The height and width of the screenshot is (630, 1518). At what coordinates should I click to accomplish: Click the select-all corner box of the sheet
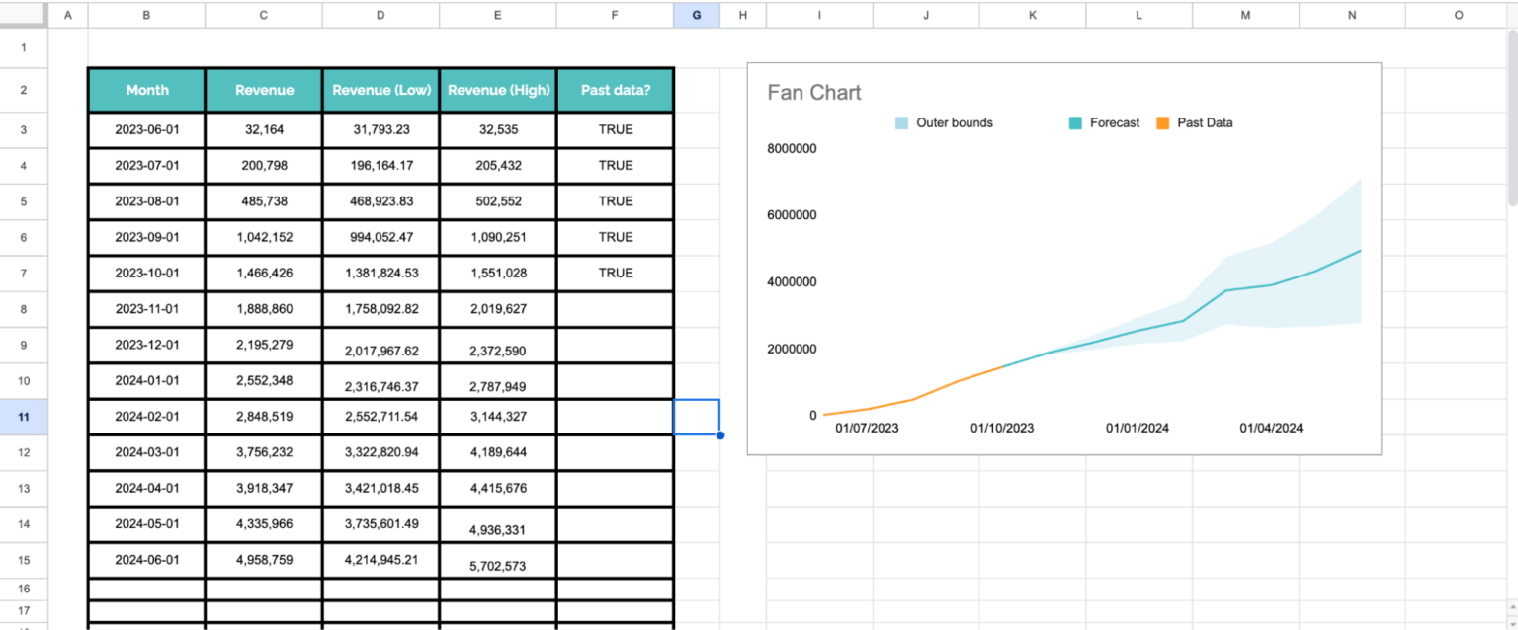[x=24, y=15]
